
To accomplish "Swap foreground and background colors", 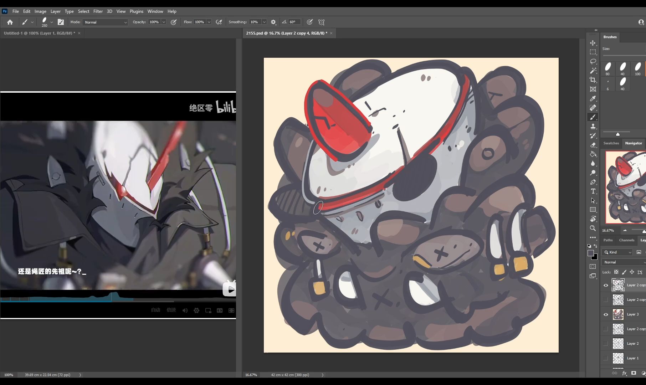I will pos(595,246).
